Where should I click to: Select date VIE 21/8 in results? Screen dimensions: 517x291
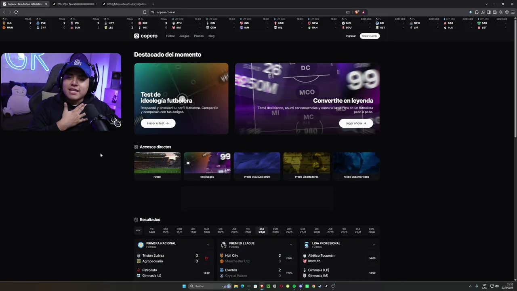click(248, 230)
